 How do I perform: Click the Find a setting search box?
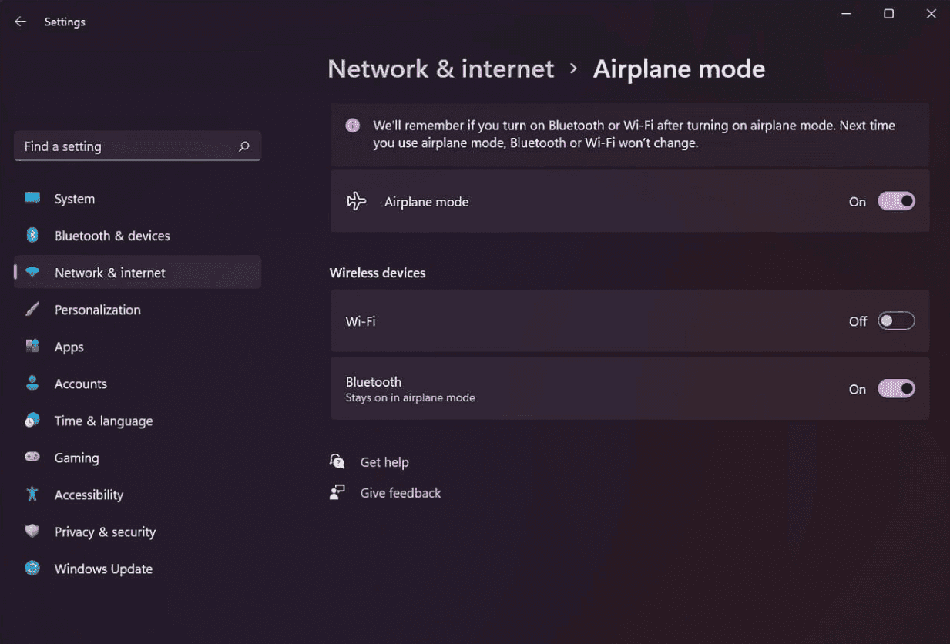[137, 146]
